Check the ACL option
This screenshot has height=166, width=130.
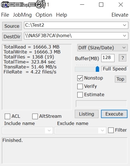pos(7,116)
